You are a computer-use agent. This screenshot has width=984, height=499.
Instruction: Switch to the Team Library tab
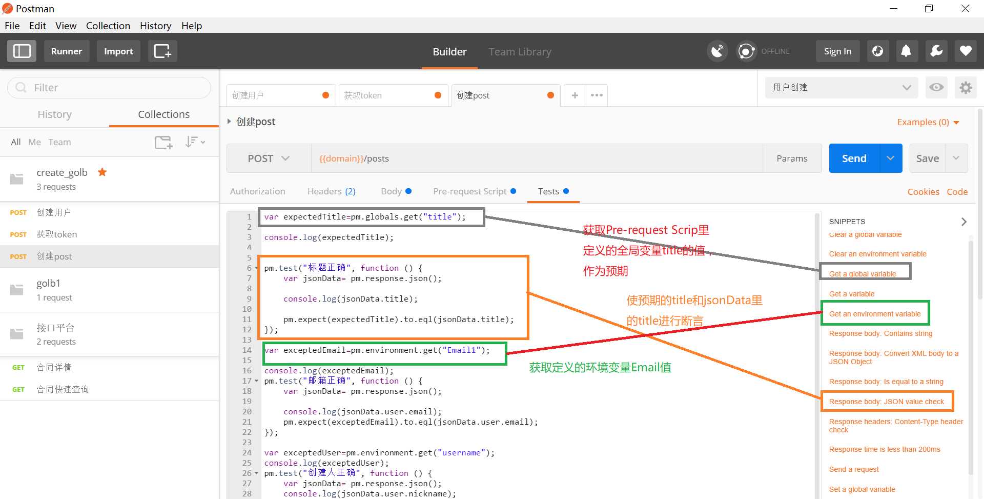coord(520,52)
